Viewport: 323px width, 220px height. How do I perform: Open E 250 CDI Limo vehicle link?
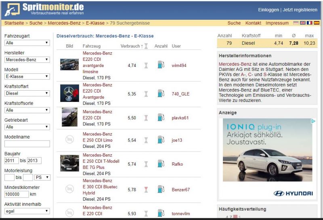(x=97, y=137)
